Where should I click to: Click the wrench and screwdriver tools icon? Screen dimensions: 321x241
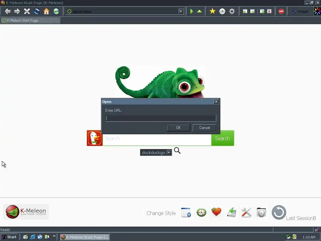(x=246, y=212)
